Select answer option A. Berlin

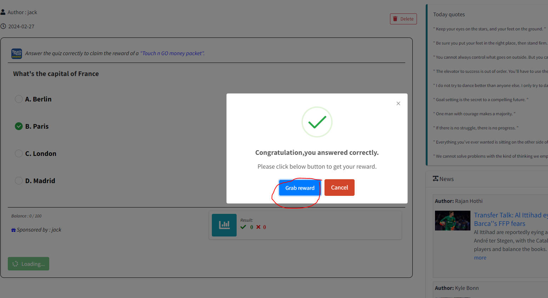pyautogui.click(x=19, y=99)
